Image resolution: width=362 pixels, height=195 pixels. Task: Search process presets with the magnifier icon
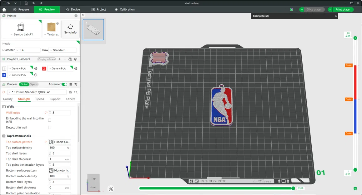[x=76, y=92]
